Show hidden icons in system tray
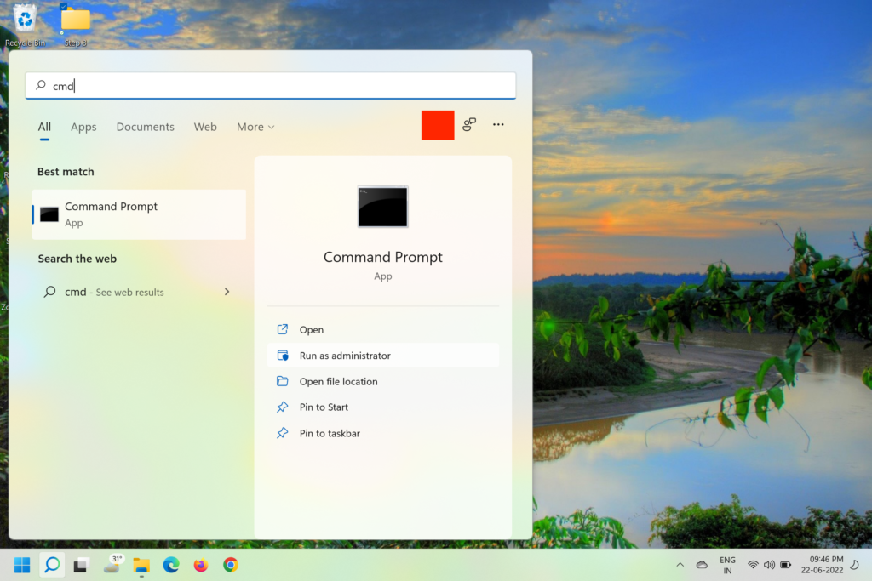This screenshot has width=872, height=581. pyautogui.click(x=680, y=564)
